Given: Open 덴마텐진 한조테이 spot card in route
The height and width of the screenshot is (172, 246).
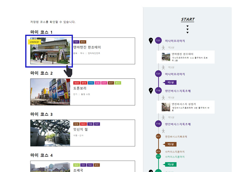Looking at the screenshot, I should coord(186,57).
